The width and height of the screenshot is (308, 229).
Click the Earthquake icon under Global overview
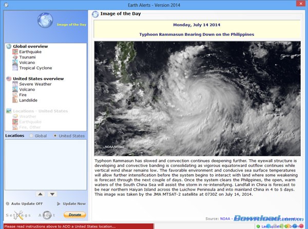(x=15, y=52)
